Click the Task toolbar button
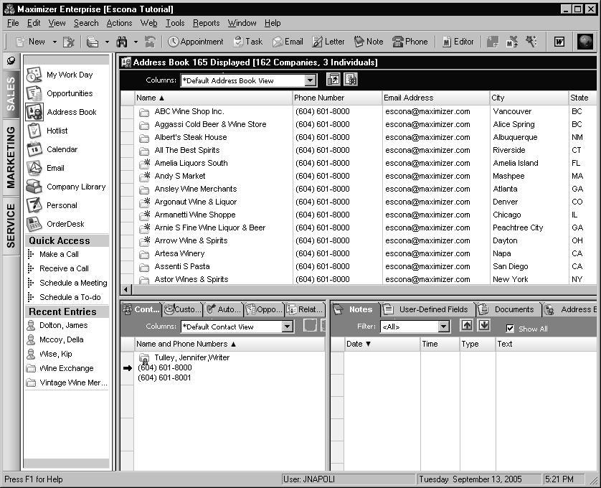Viewport: 601px width, 488px height. (248, 42)
